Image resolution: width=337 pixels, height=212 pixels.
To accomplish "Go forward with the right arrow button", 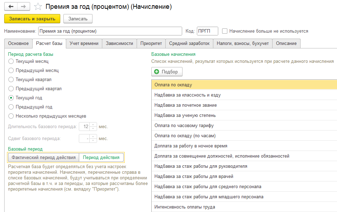I will (x=23, y=7).
